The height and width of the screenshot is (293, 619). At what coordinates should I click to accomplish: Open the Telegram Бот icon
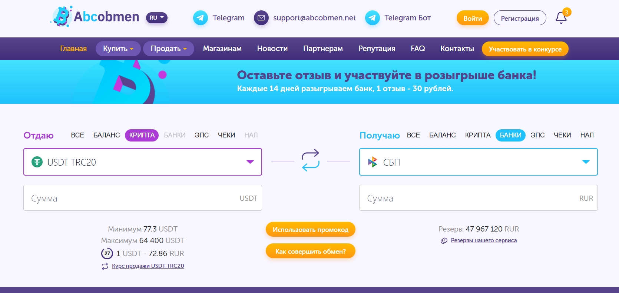[x=372, y=18]
